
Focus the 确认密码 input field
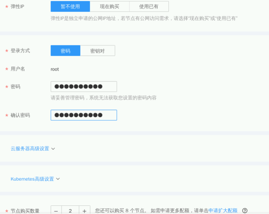pos(84,115)
